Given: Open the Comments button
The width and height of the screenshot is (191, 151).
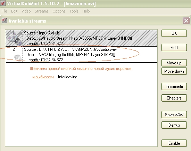Looking at the screenshot, I should pyautogui.click(x=174, y=87).
